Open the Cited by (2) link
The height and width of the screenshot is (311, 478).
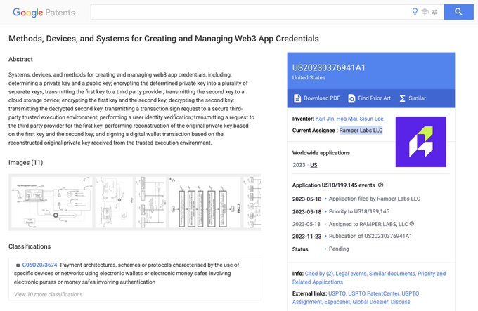click(325, 274)
